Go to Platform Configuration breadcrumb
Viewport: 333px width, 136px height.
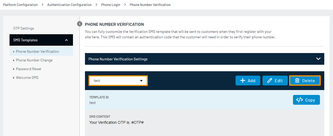(20, 5)
